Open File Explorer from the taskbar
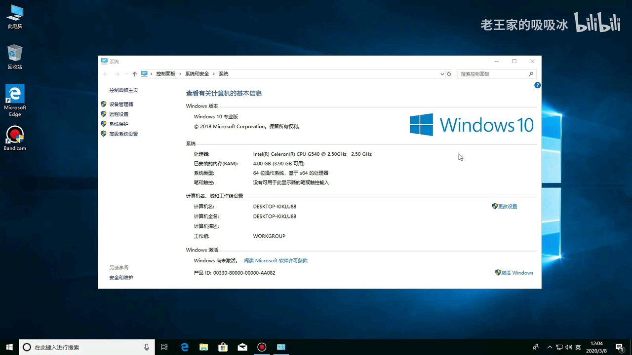The image size is (632, 355). tap(204, 347)
